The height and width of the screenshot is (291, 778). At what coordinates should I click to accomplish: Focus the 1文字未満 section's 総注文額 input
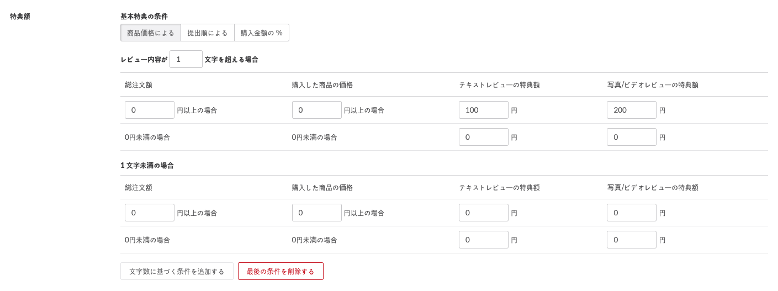[150, 213]
